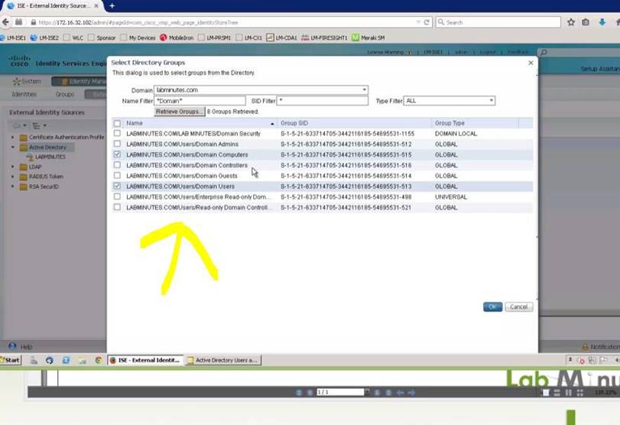Check the Domain Guests group checkbox
620x425 pixels.
pos(117,176)
